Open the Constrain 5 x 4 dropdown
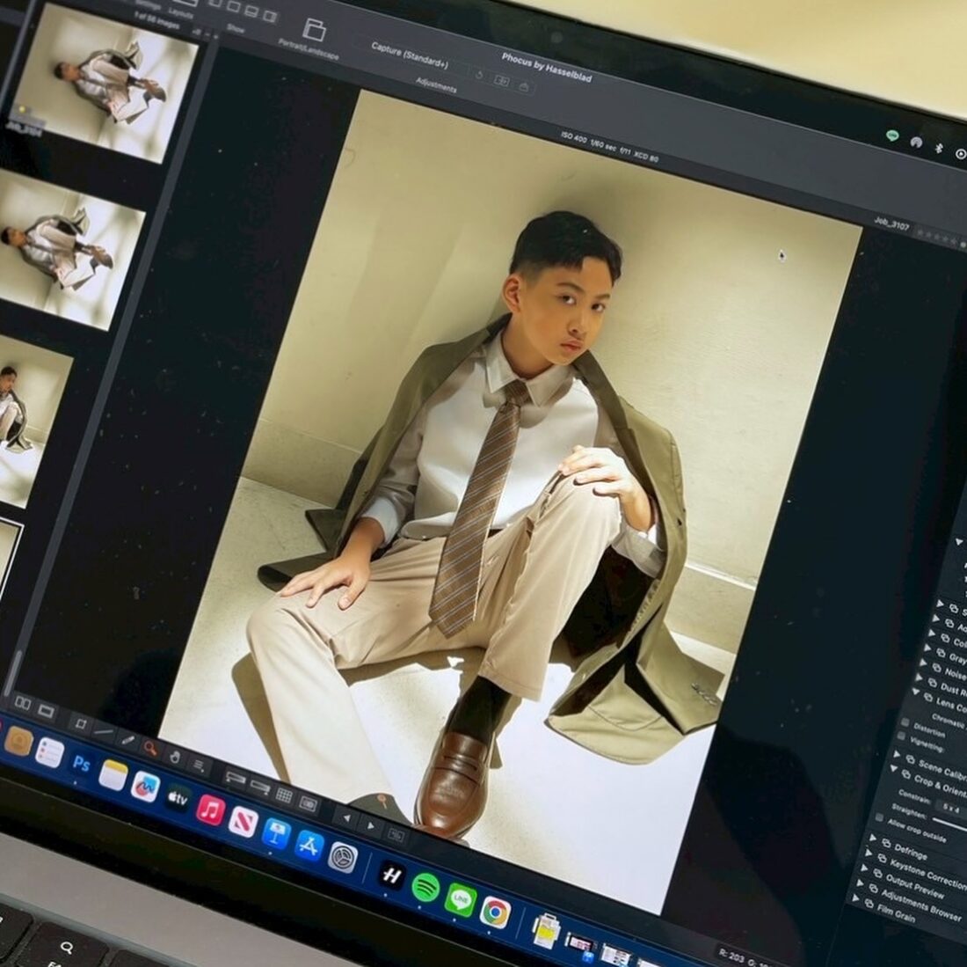Viewport: 967px width, 967px height. point(951,809)
